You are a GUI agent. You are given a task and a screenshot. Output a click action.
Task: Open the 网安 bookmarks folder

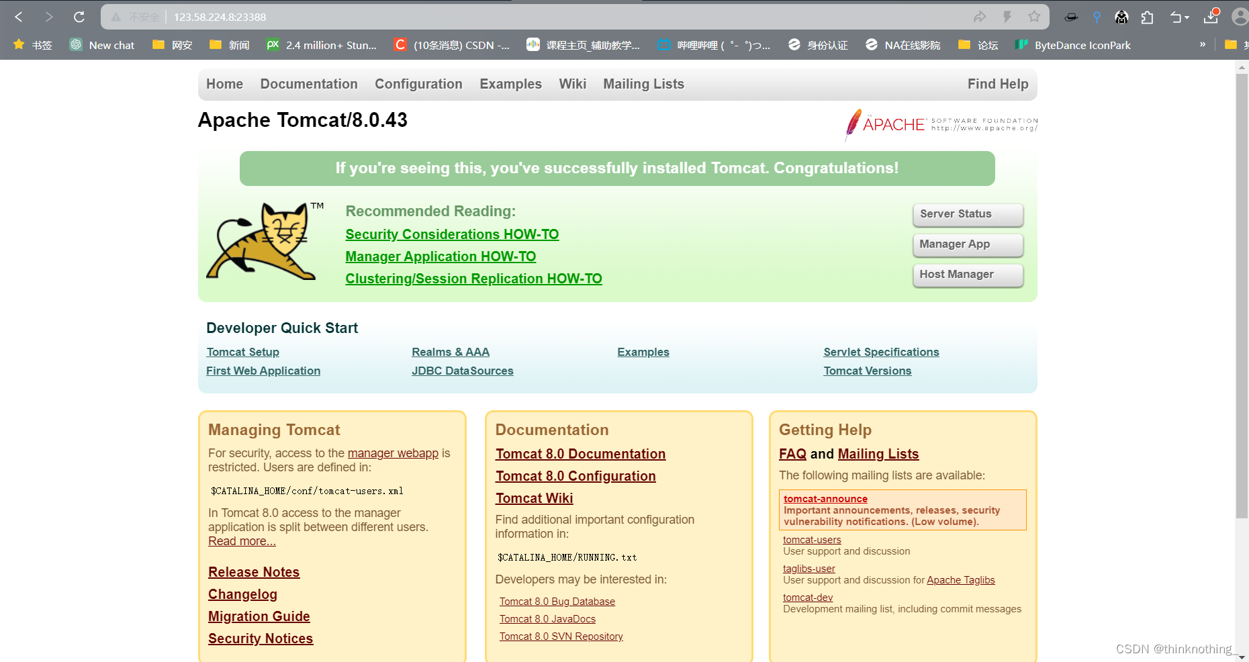171,45
